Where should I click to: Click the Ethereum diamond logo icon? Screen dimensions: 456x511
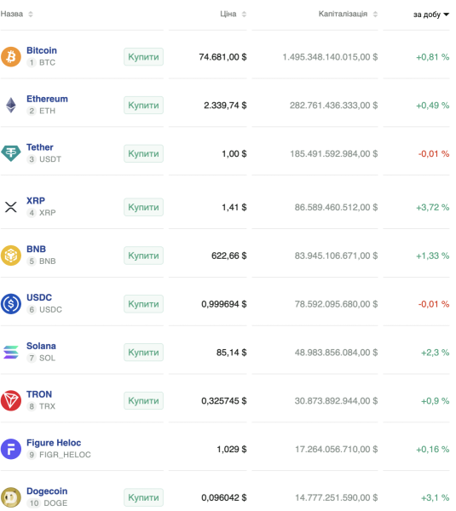coord(11,106)
